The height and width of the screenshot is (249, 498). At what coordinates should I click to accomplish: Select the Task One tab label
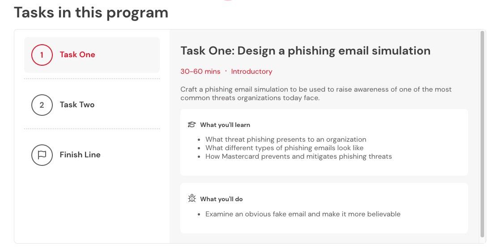[x=77, y=55]
